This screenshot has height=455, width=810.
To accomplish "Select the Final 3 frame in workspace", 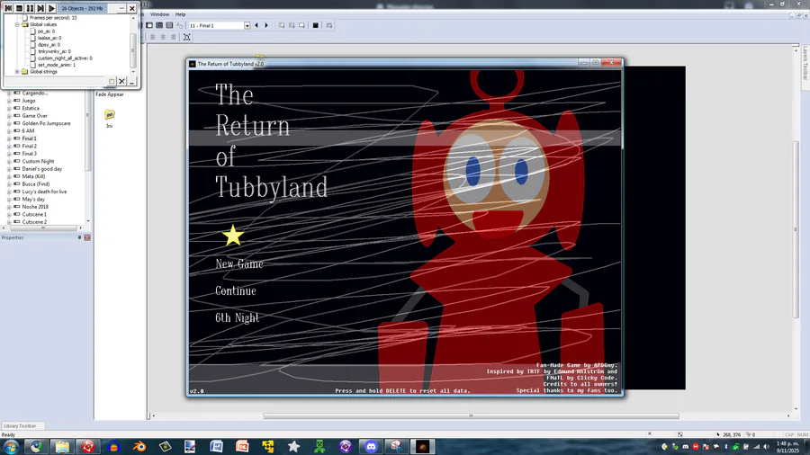I will point(30,154).
